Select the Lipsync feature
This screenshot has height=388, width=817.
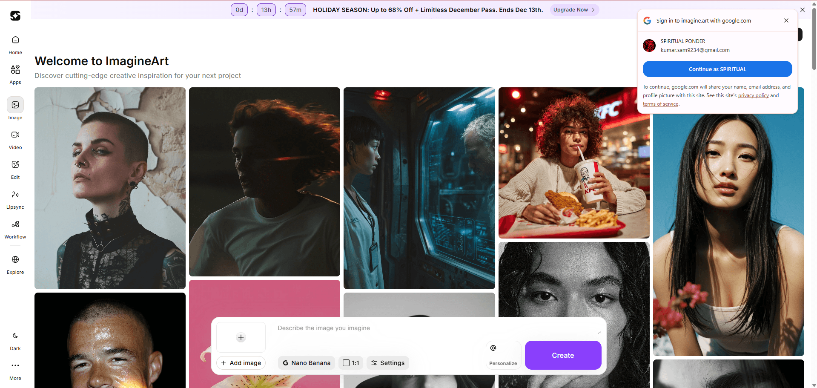pyautogui.click(x=15, y=198)
